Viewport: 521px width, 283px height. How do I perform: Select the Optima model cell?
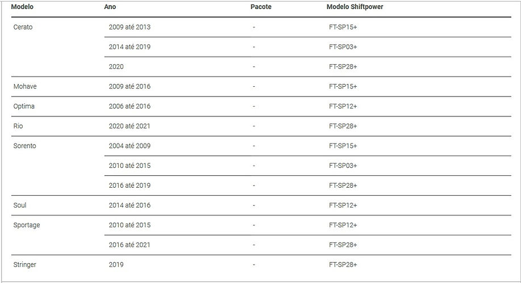tap(24, 106)
